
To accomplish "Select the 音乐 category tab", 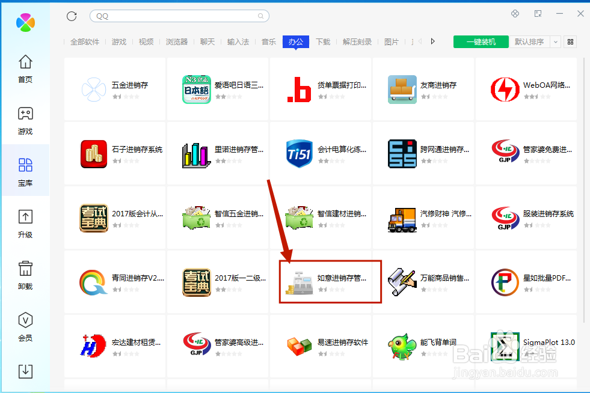I will click(x=269, y=41).
